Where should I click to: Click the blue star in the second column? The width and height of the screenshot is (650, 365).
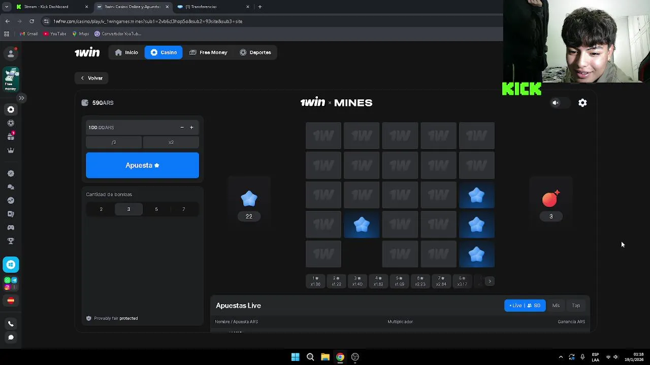(362, 225)
